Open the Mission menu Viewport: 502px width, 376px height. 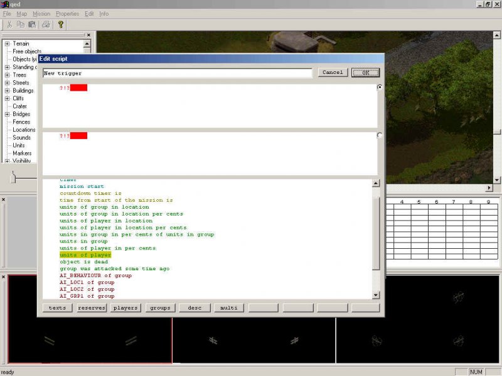(41, 13)
